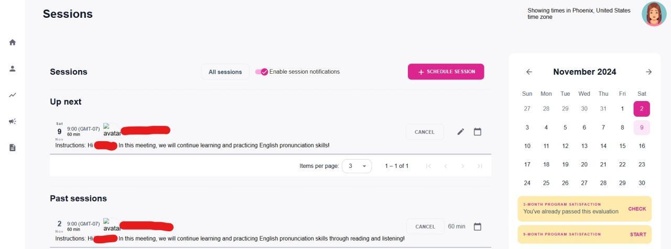The height and width of the screenshot is (249, 671).
Task: Start the 9-month program satisfaction evaluation
Action: click(x=638, y=234)
